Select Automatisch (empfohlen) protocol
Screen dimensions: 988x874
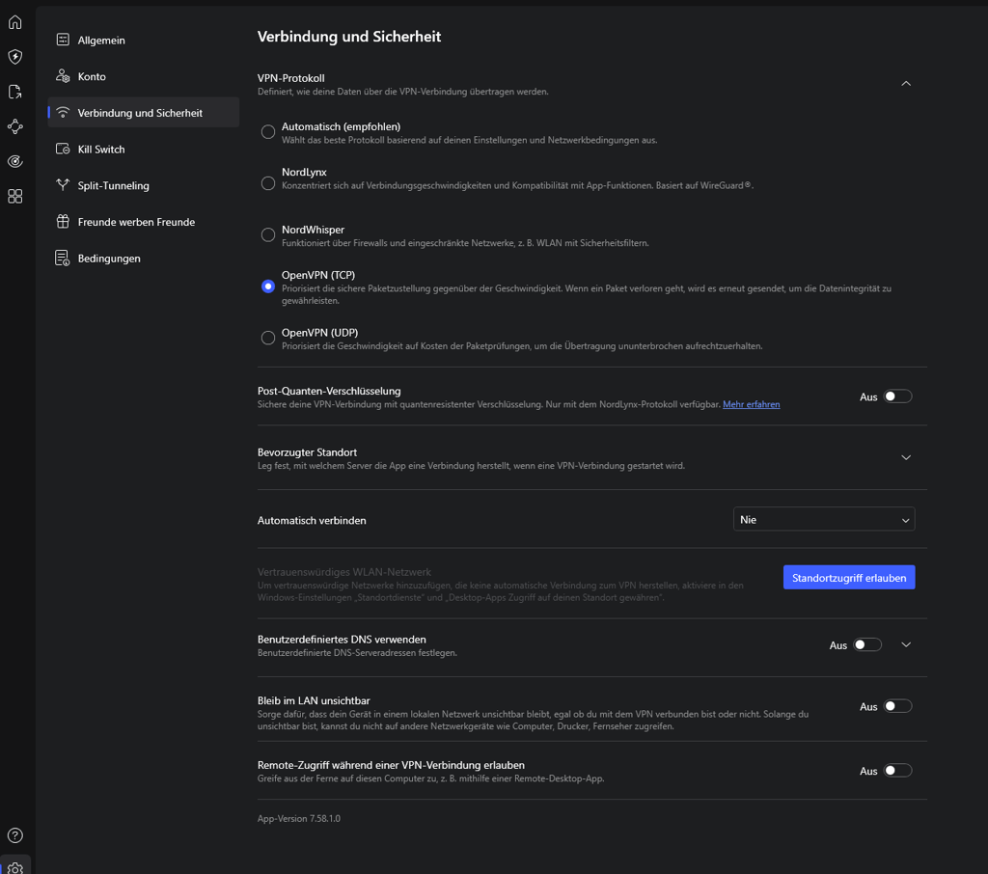[x=268, y=132]
